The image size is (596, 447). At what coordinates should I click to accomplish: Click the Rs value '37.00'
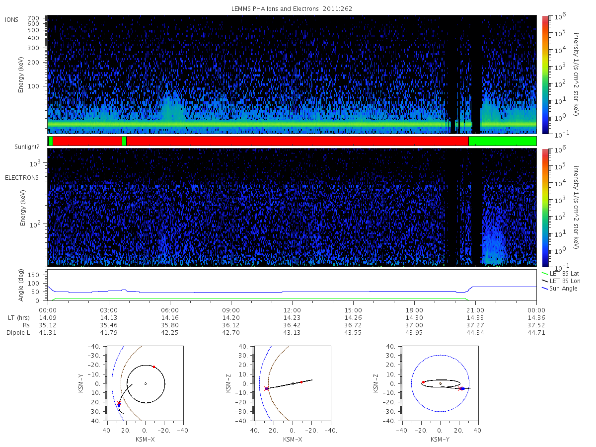414,325
